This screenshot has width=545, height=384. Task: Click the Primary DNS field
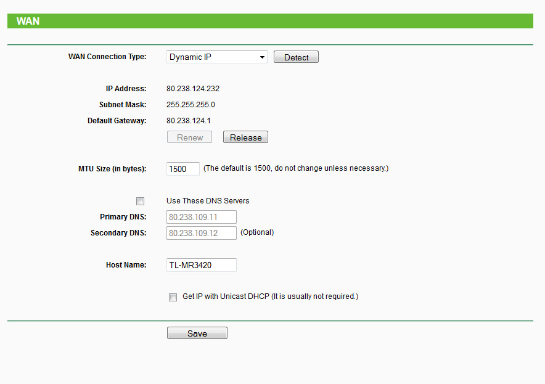click(x=201, y=217)
